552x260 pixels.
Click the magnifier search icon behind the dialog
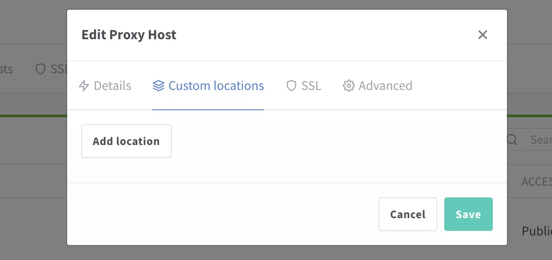512,140
